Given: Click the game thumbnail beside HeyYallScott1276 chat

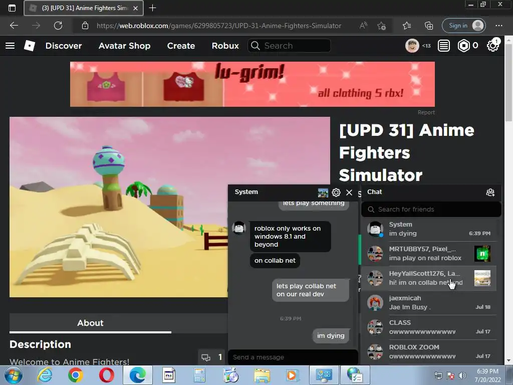Looking at the screenshot, I should 482,278.
